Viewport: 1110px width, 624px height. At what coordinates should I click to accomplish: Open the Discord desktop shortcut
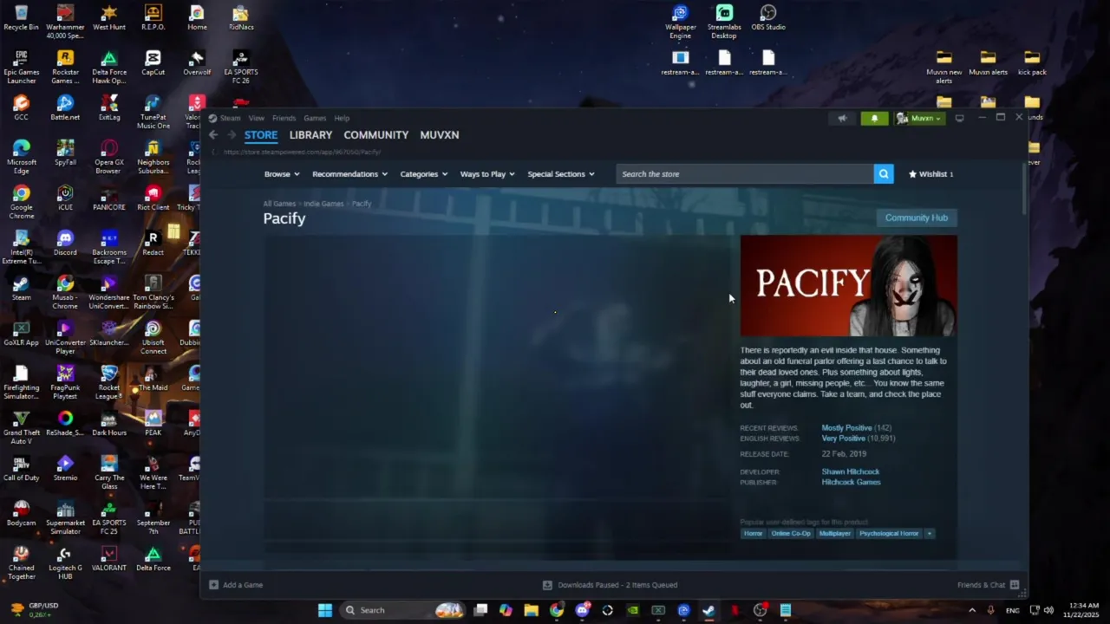coord(65,243)
